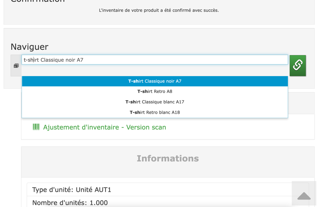Click the barcode icon for scan adjustment
This screenshot has height=207, width=319.
coord(36,127)
